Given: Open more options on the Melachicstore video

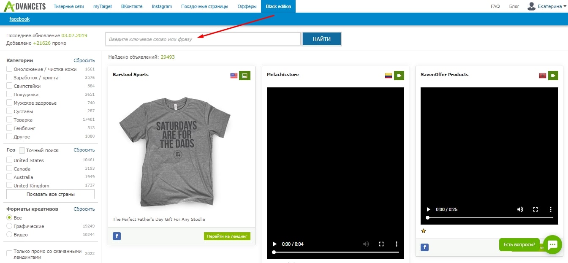Looking at the screenshot, I should (x=397, y=244).
